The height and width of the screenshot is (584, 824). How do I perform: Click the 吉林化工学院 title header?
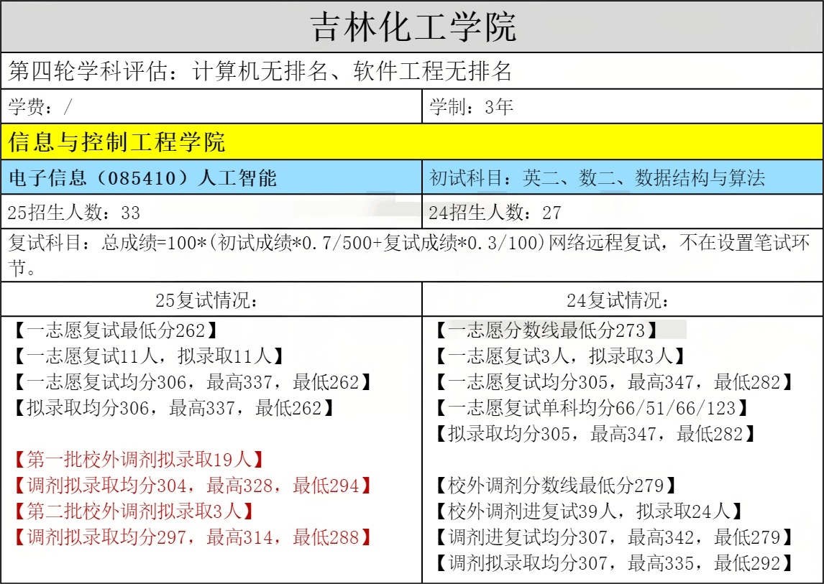pyautogui.click(x=412, y=27)
